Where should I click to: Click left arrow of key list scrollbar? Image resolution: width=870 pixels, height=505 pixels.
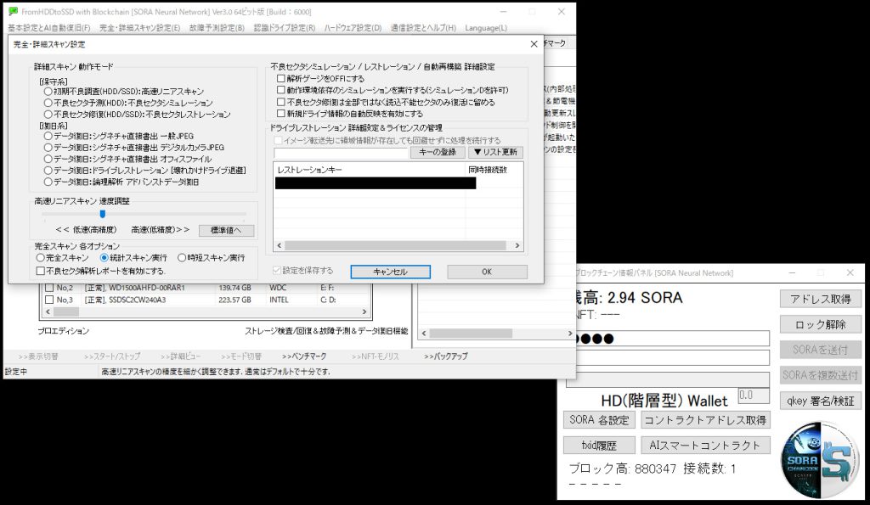click(x=279, y=245)
